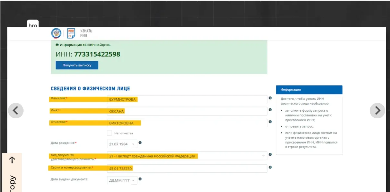Click the Federal Tax Service emblem logo
This screenshot has width=390, height=192.
56,33
